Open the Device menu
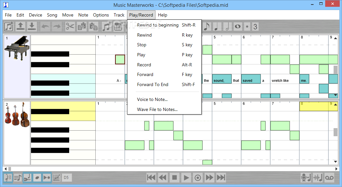This screenshot has height=187, width=342. coord(36,15)
